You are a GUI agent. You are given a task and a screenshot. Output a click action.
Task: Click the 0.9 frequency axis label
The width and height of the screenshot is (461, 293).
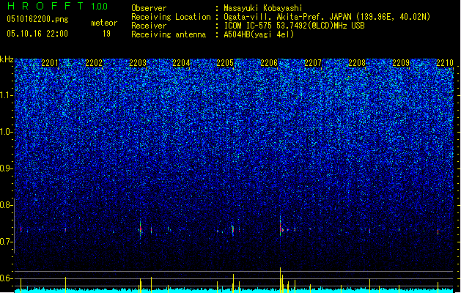6,168
